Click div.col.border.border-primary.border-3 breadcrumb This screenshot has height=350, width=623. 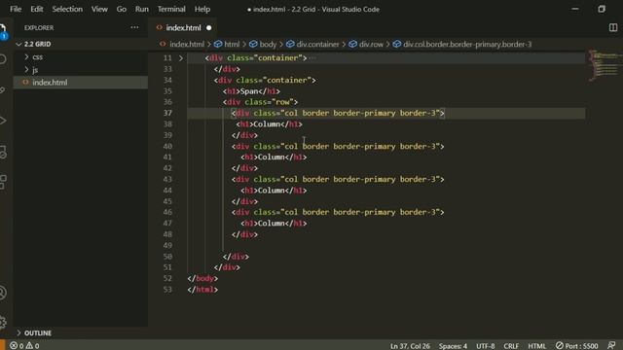[x=467, y=44]
